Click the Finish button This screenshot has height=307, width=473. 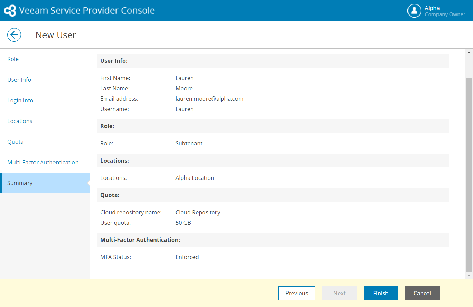[x=381, y=293]
